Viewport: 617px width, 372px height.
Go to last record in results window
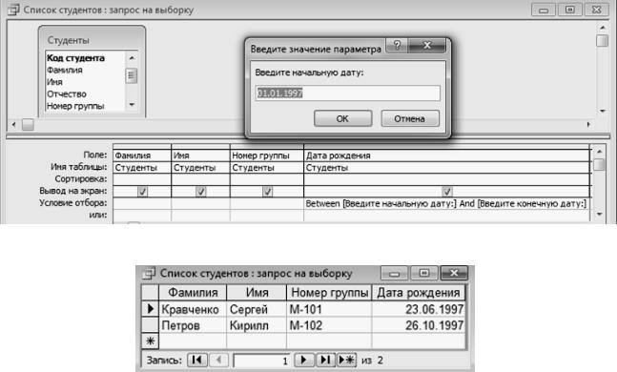(x=325, y=360)
